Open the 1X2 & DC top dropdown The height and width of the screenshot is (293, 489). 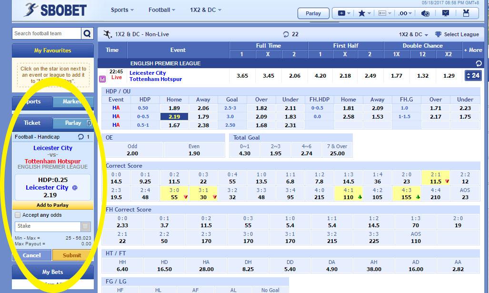206,10
